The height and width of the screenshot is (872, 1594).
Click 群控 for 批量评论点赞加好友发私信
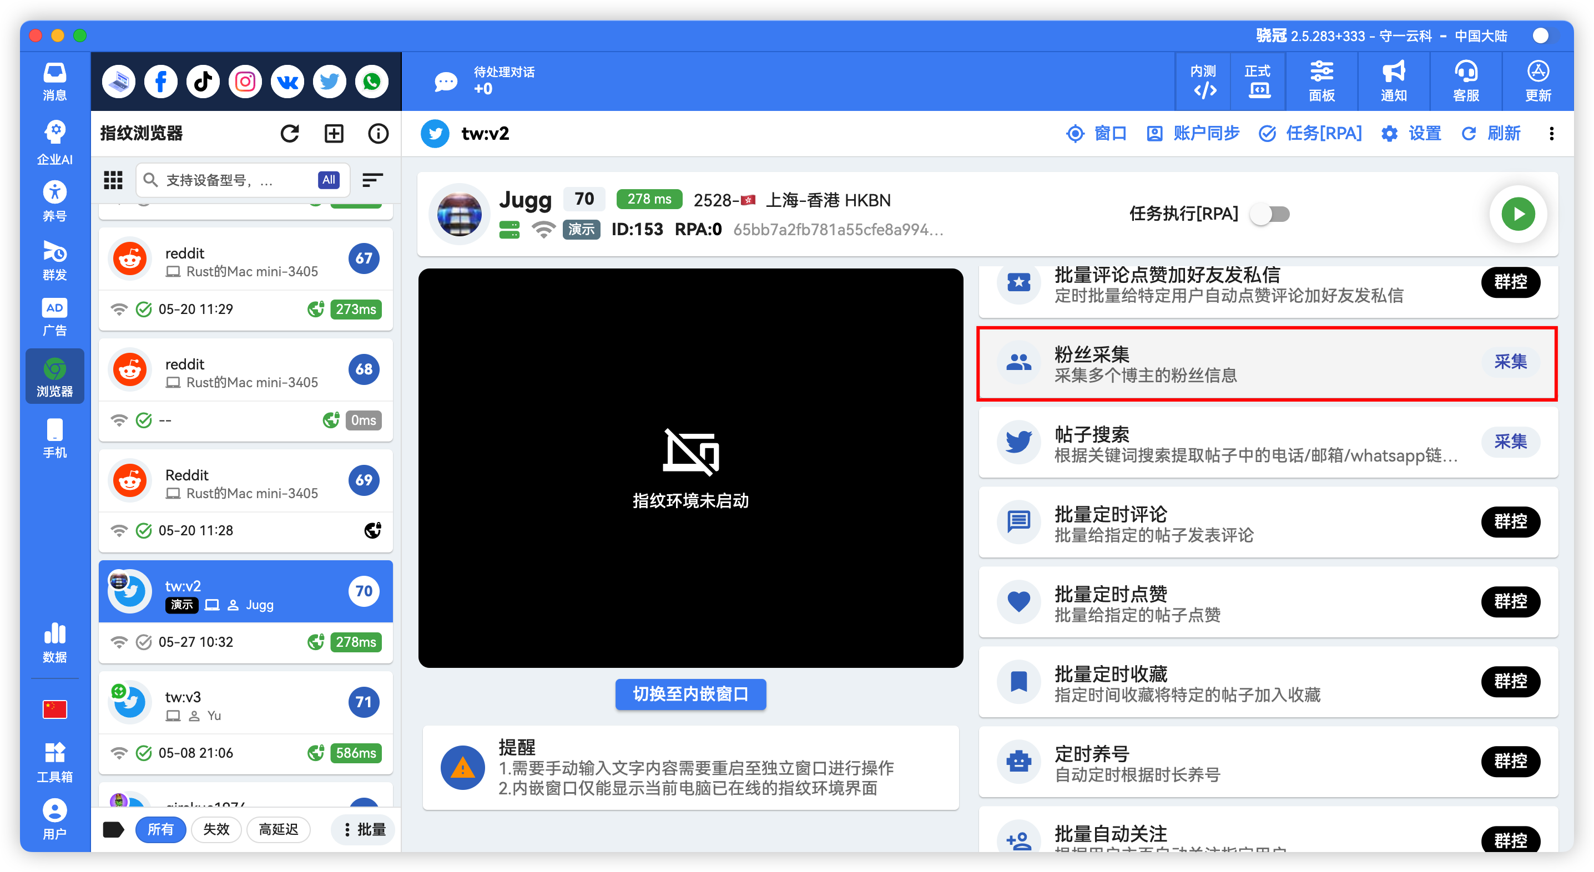tap(1510, 282)
